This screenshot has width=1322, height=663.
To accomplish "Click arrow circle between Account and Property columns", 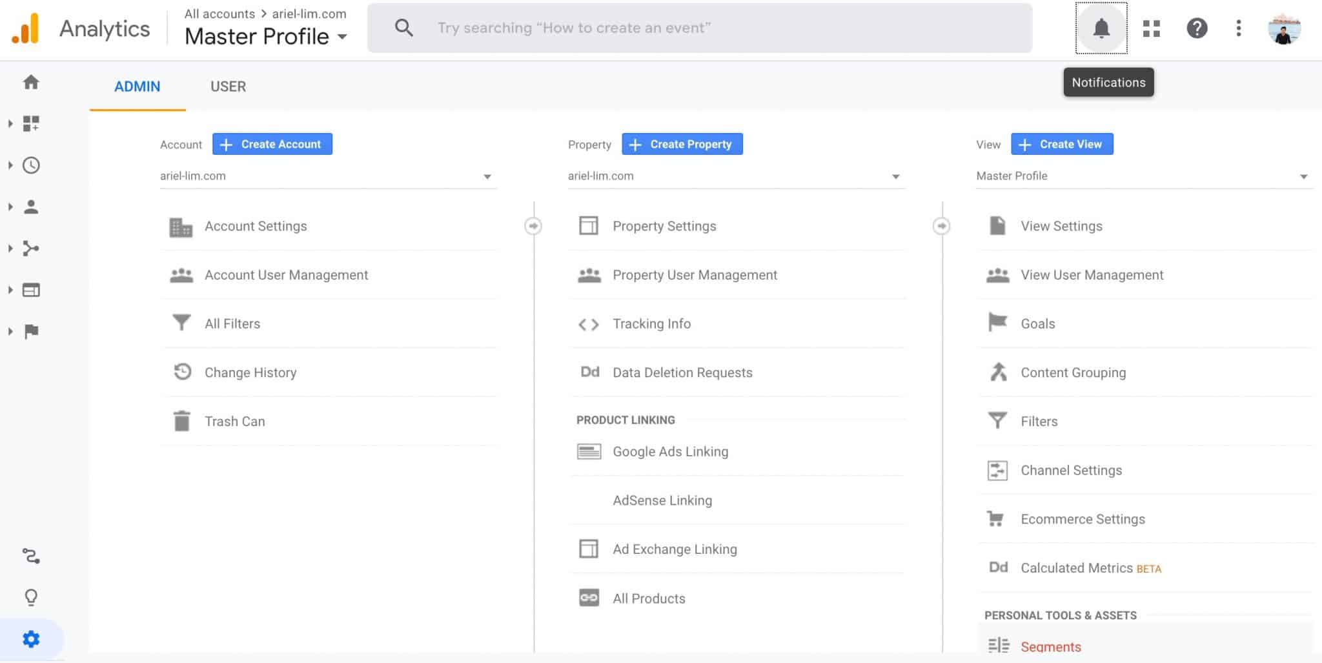I will tap(533, 226).
